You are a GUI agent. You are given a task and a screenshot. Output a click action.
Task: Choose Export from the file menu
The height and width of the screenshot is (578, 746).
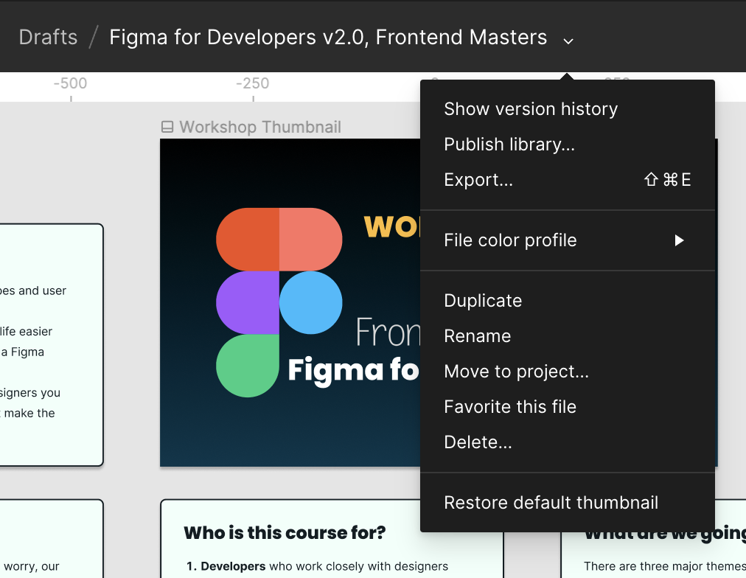point(478,179)
